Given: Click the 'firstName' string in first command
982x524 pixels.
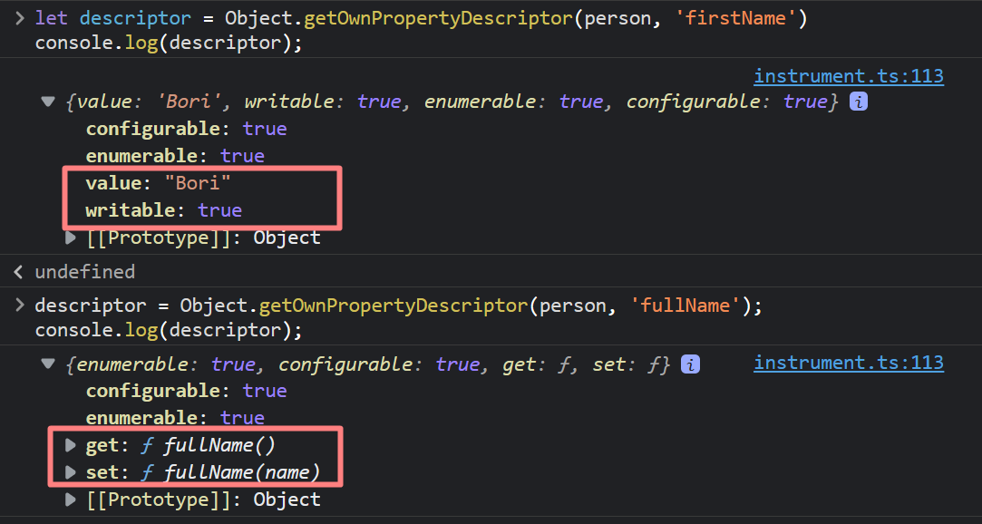Looking at the screenshot, I should pos(736,18).
